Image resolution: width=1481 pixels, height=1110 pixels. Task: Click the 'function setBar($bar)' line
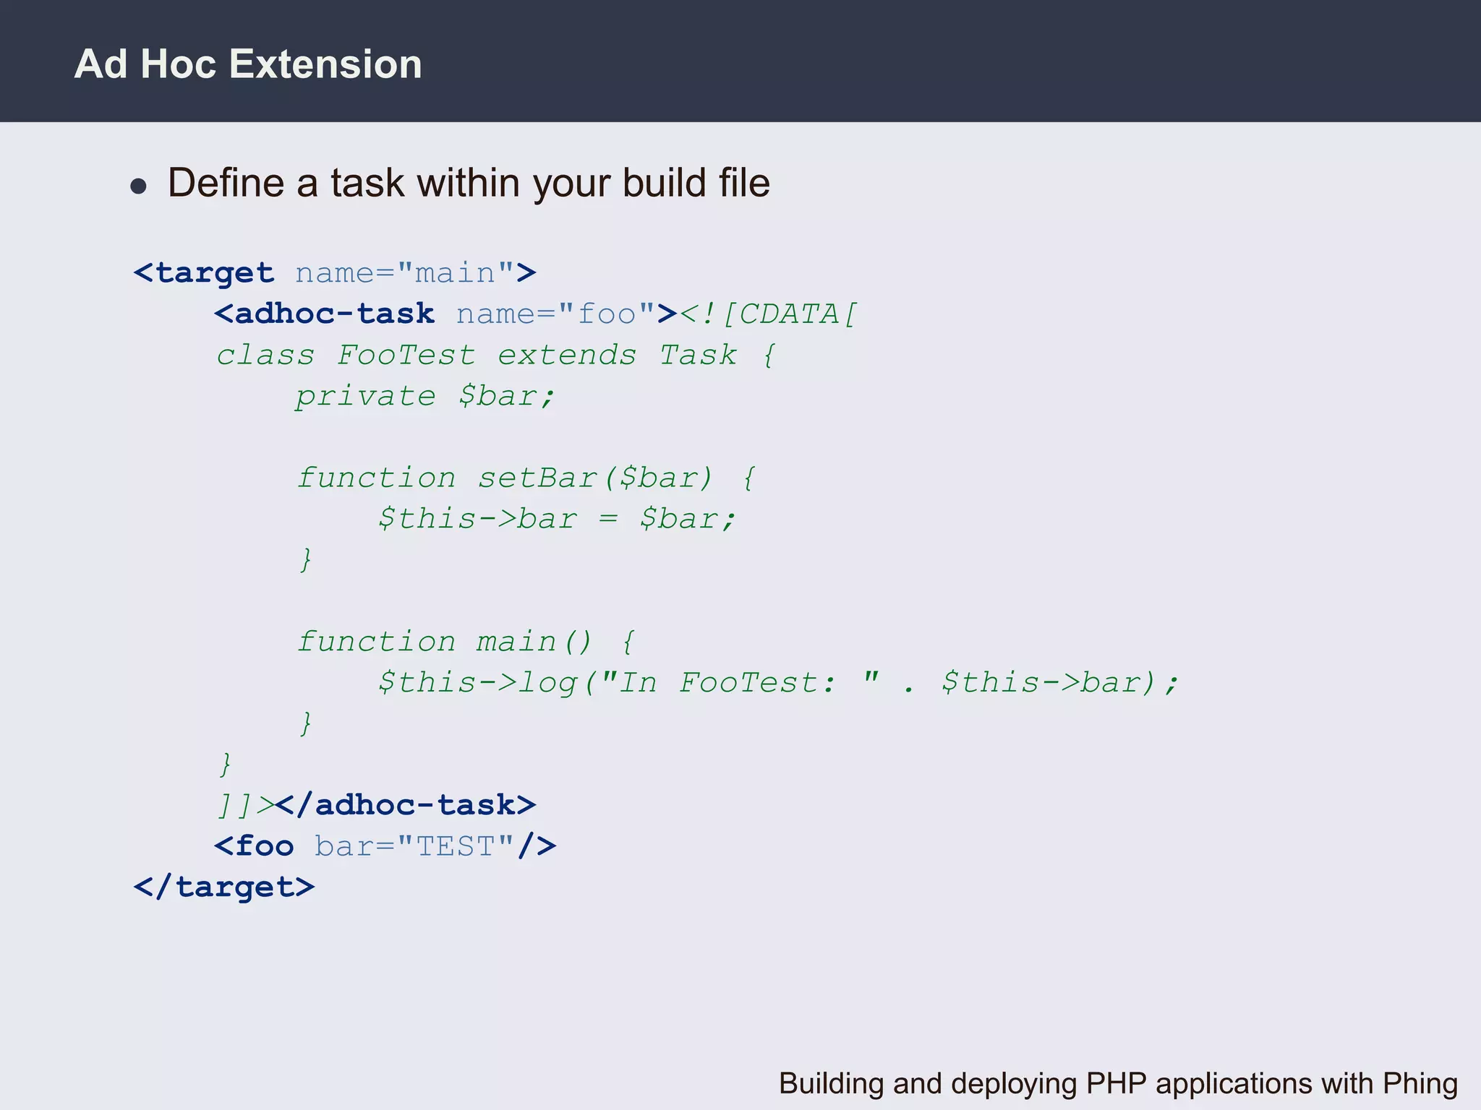526,478
